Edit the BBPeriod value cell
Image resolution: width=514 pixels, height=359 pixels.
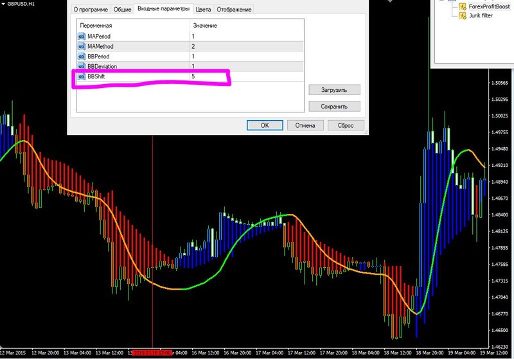[x=247, y=57]
